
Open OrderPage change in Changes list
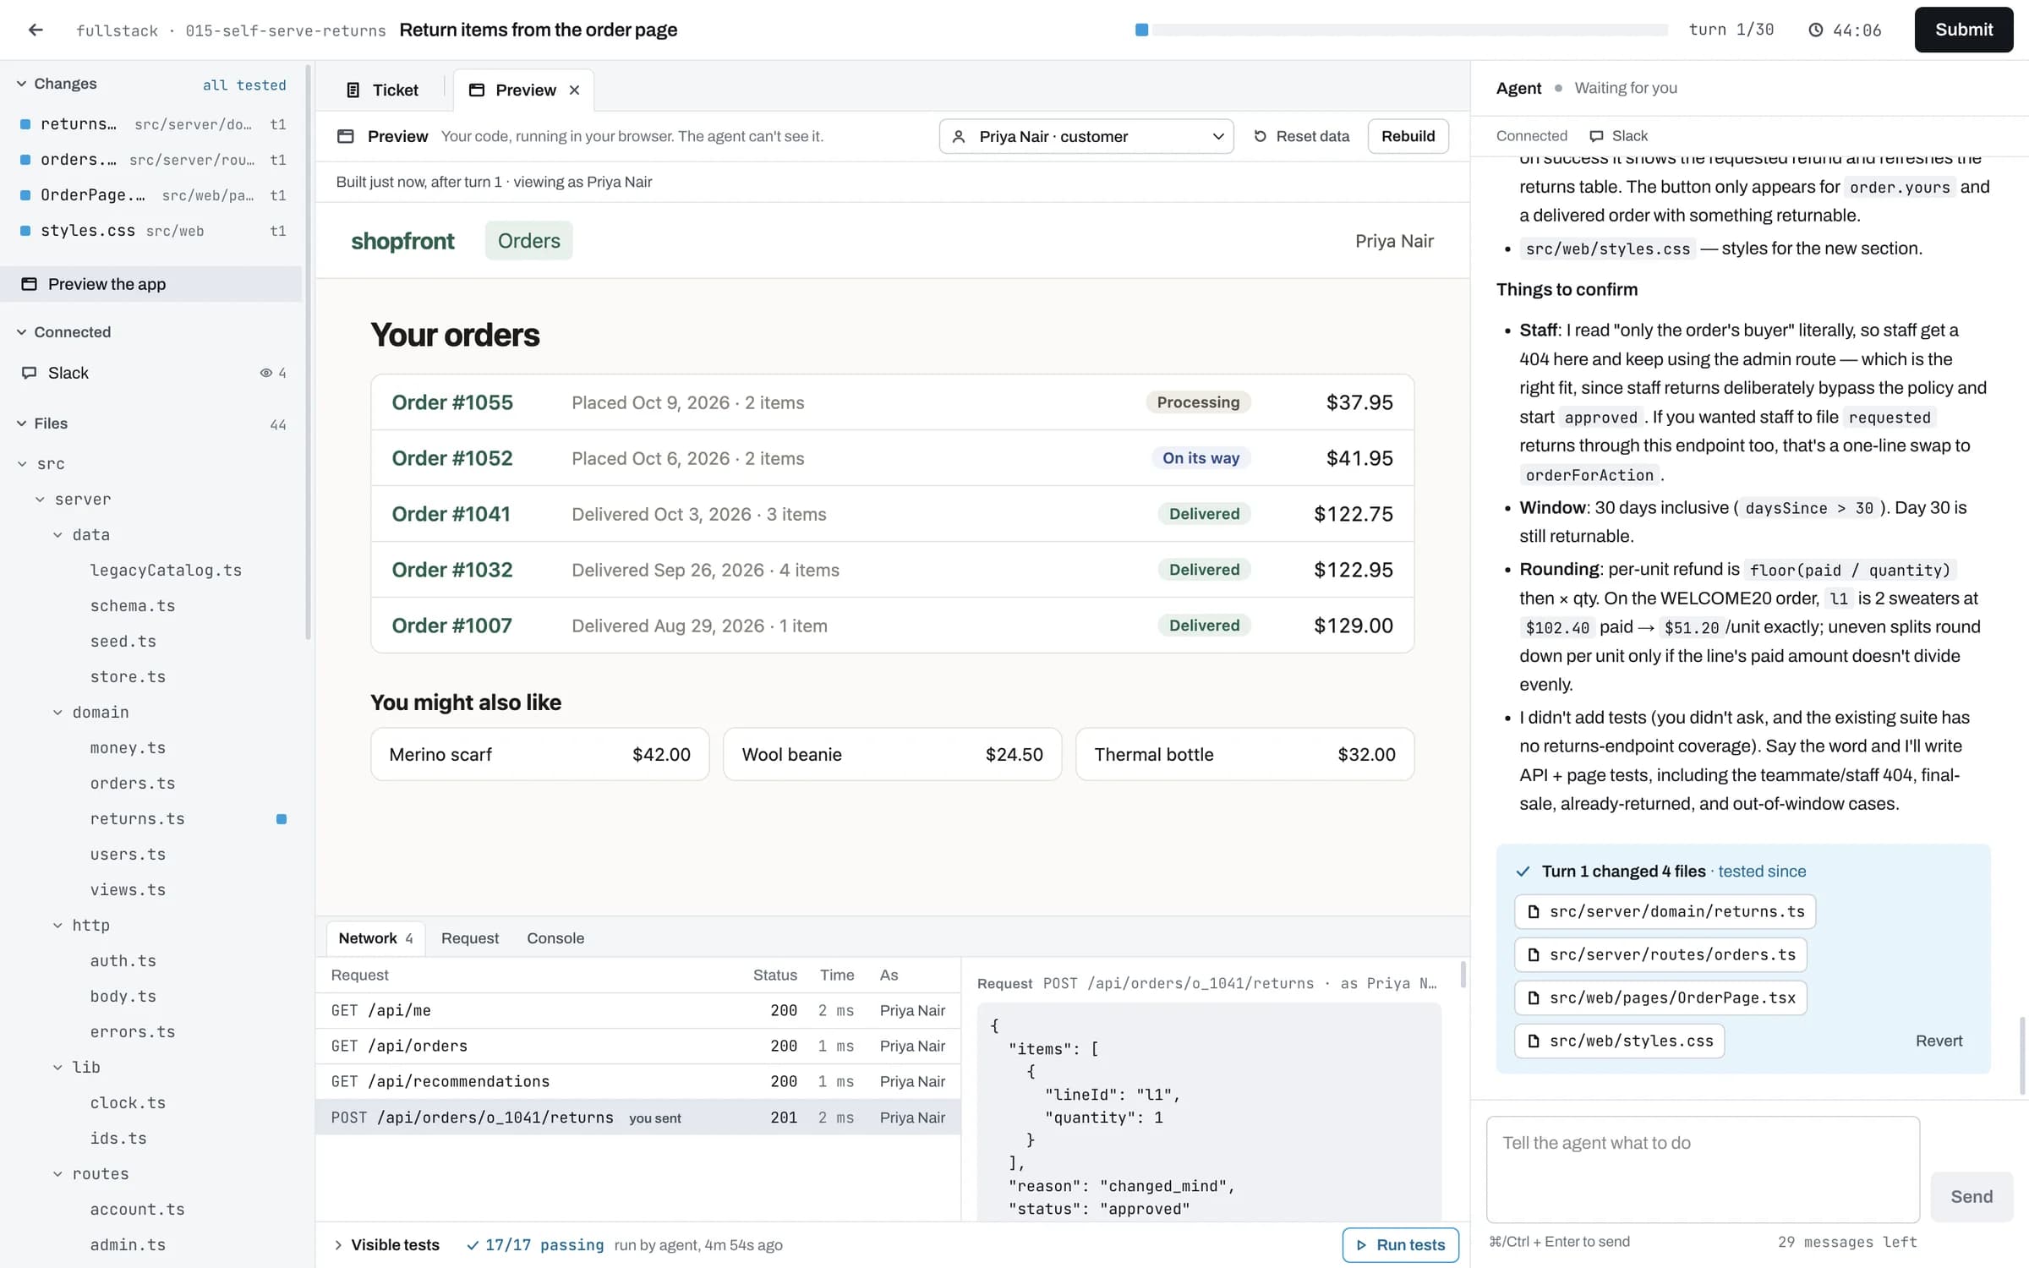[152, 195]
